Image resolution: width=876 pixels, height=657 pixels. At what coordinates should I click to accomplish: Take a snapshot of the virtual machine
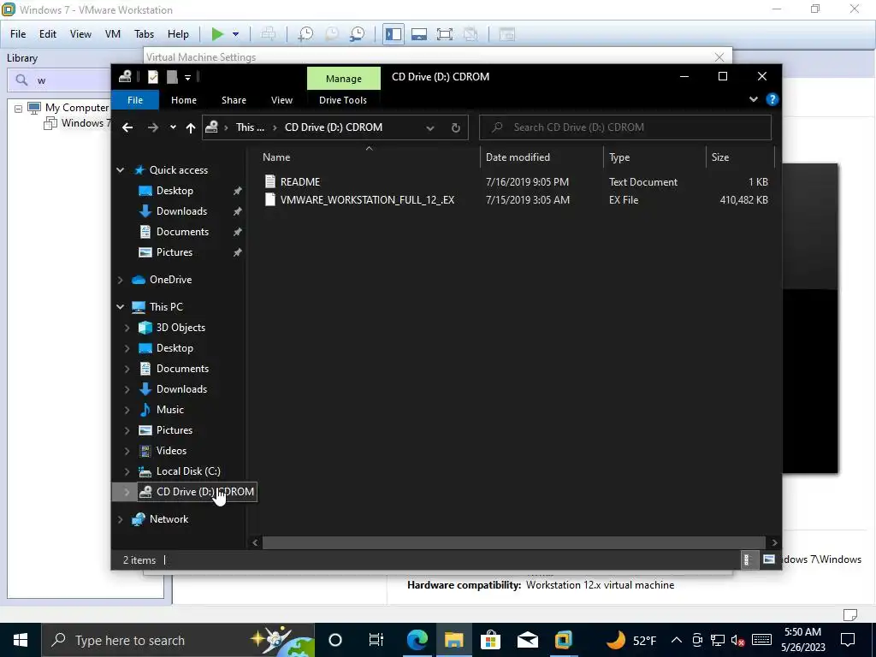click(x=305, y=34)
